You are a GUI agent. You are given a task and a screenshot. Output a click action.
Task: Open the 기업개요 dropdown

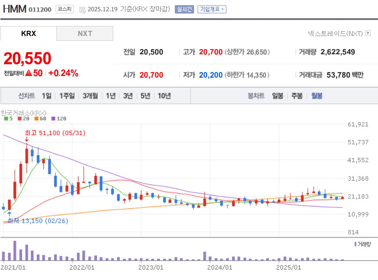212,9
